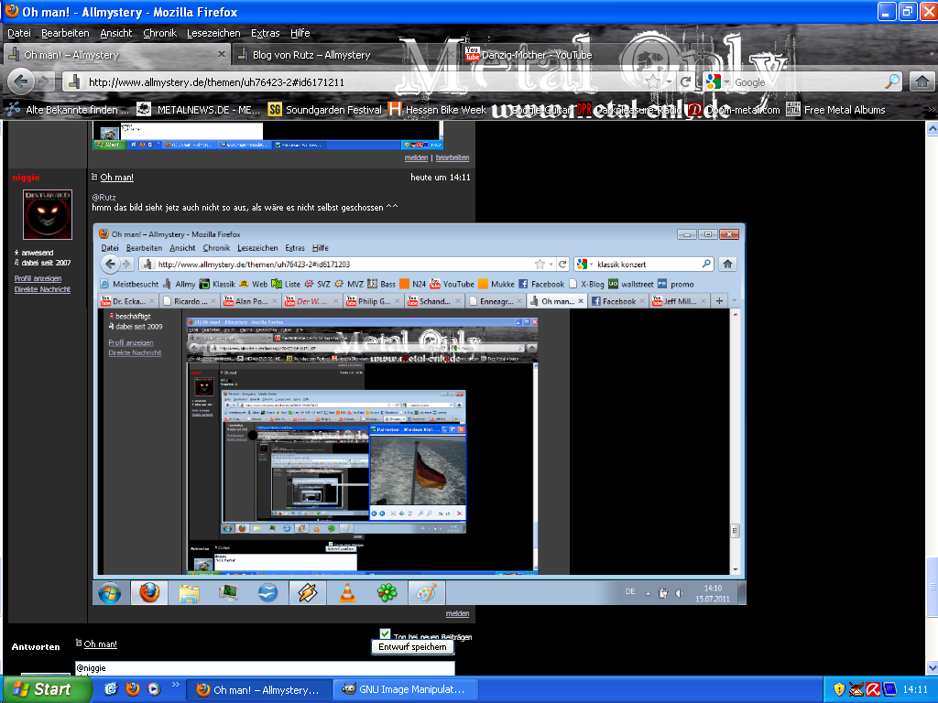Click the scrollbar up arrow

(932, 128)
